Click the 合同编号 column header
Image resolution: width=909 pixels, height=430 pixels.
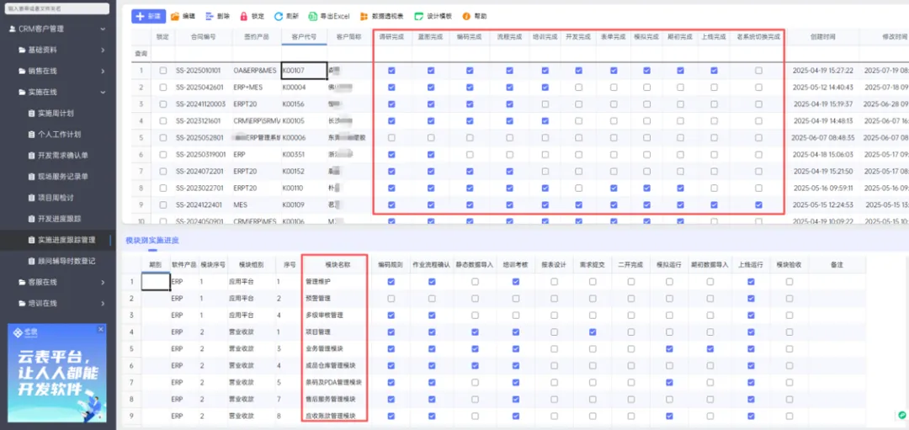(x=203, y=36)
